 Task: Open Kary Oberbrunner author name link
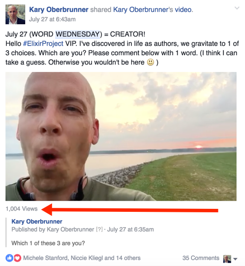coord(59,9)
